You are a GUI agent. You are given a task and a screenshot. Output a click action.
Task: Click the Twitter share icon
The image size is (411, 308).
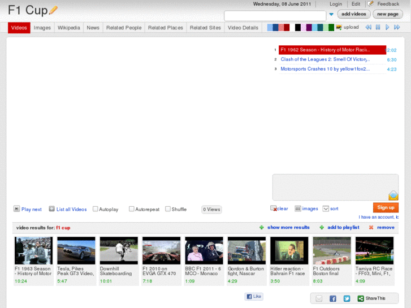point(347,298)
